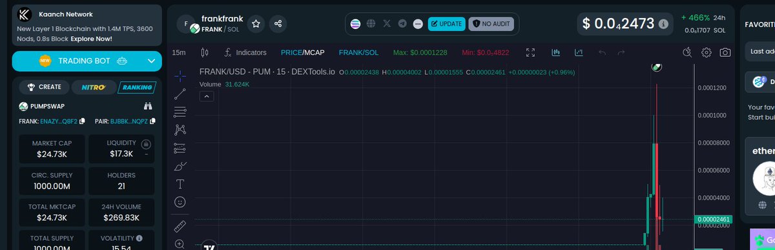Open the Indicators menu
This screenshot has height=250, width=775.
coord(245,52)
